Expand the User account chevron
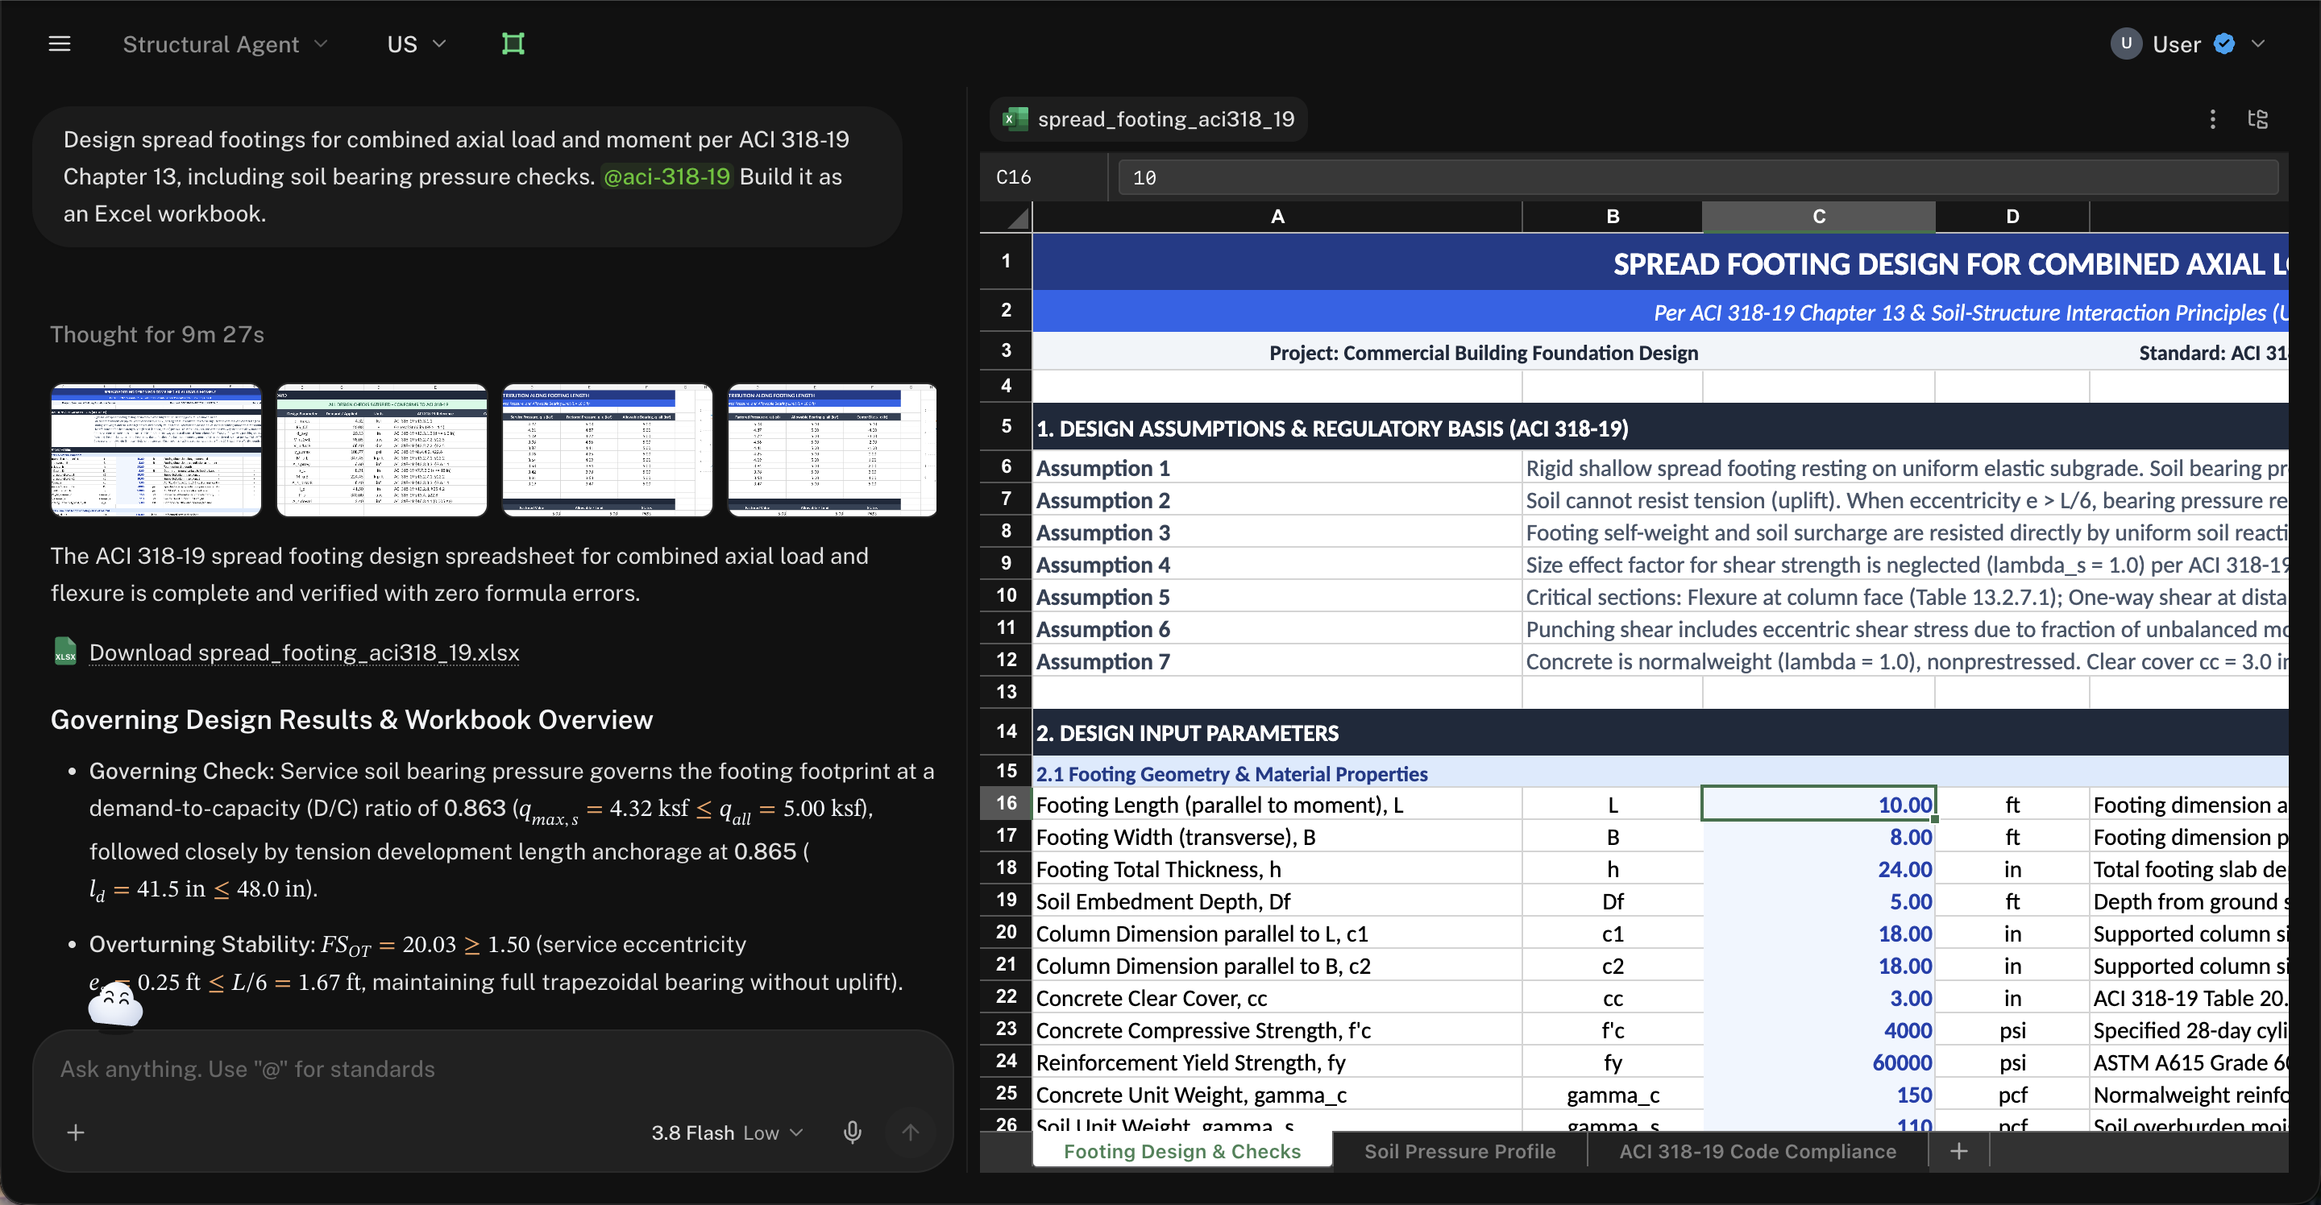The width and height of the screenshot is (2321, 1205). [x=2258, y=44]
